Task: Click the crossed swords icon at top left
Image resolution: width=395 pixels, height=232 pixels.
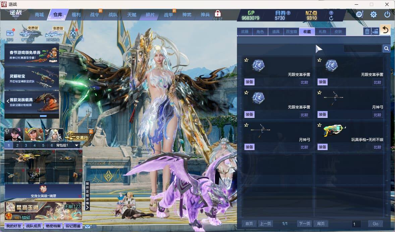Action: tap(73, 34)
